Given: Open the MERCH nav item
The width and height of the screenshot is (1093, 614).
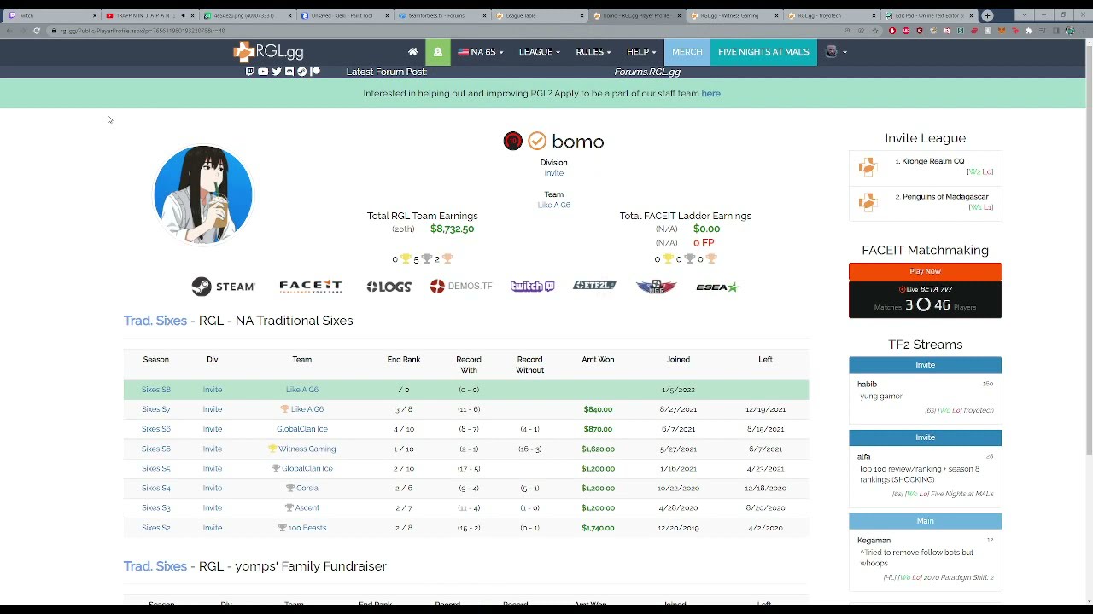Looking at the screenshot, I should coord(687,52).
